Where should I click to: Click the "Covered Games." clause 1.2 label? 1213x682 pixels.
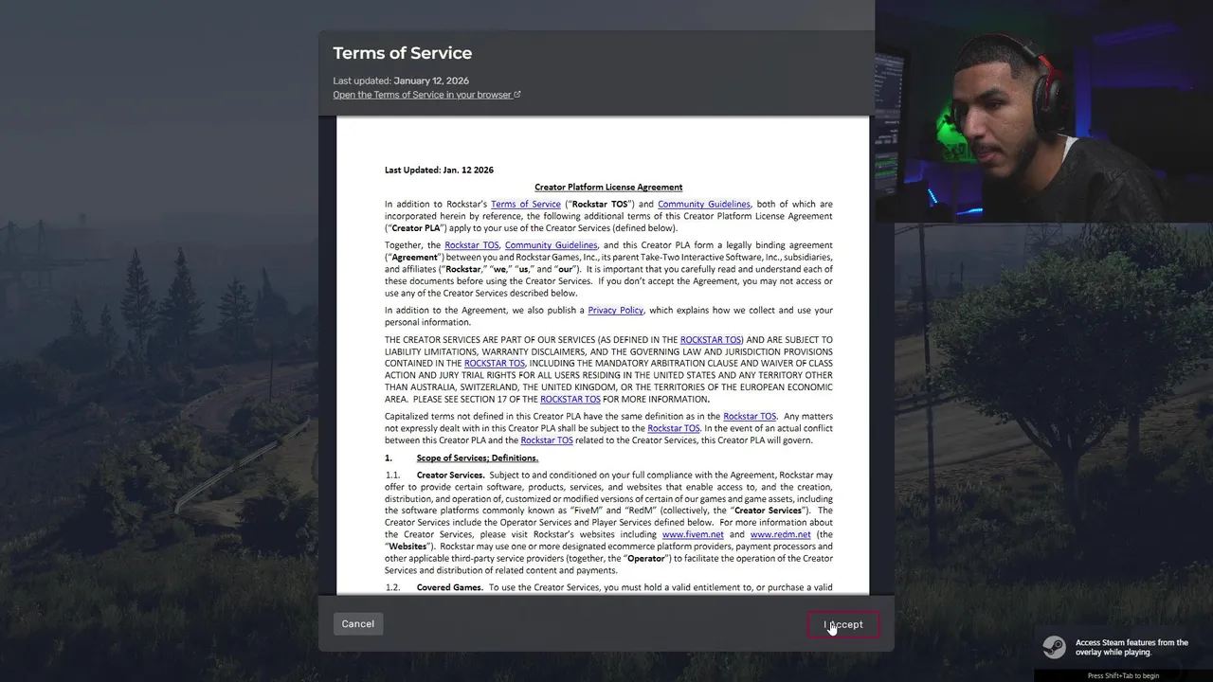pyautogui.click(x=451, y=588)
